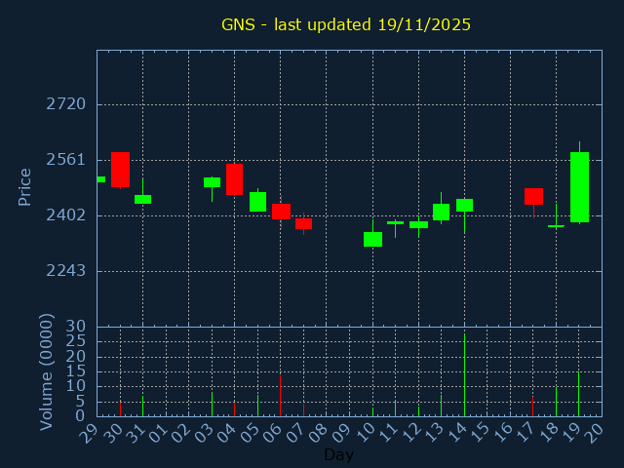Viewport: 624px width, 468px height.
Task: Click the tallest green volume bar on day 14
Action: pyautogui.click(x=464, y=375)
